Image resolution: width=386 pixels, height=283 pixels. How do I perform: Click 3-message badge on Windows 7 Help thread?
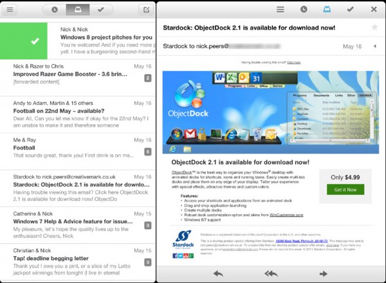point(148,225)
